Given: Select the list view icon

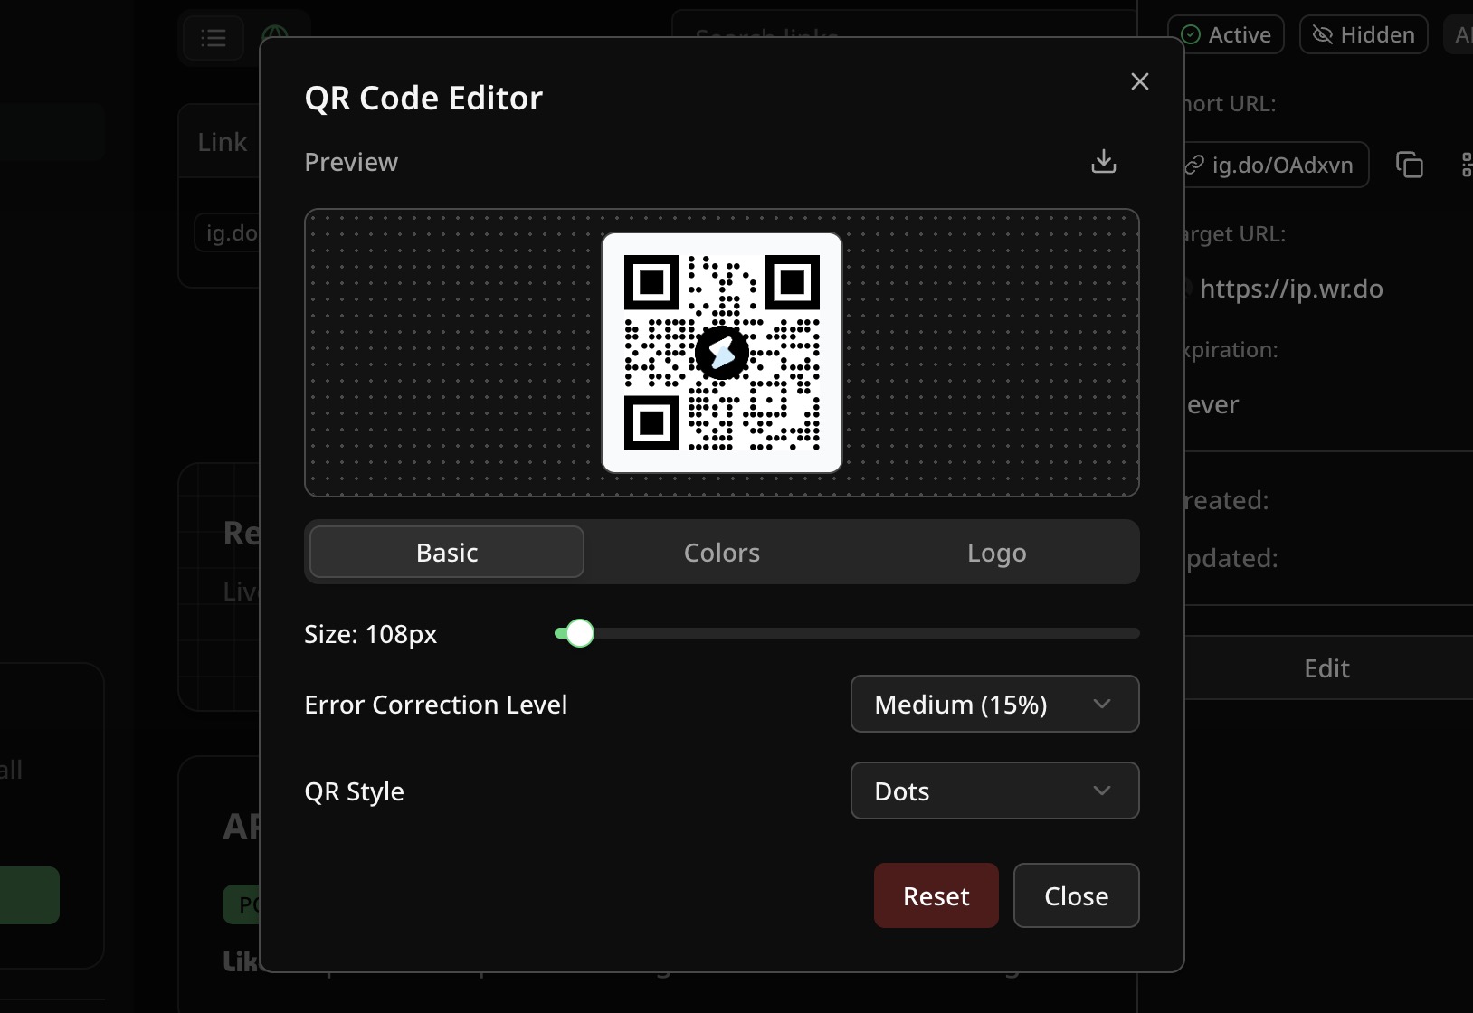Looking at the screenshot, I should (x=214, y=38).
